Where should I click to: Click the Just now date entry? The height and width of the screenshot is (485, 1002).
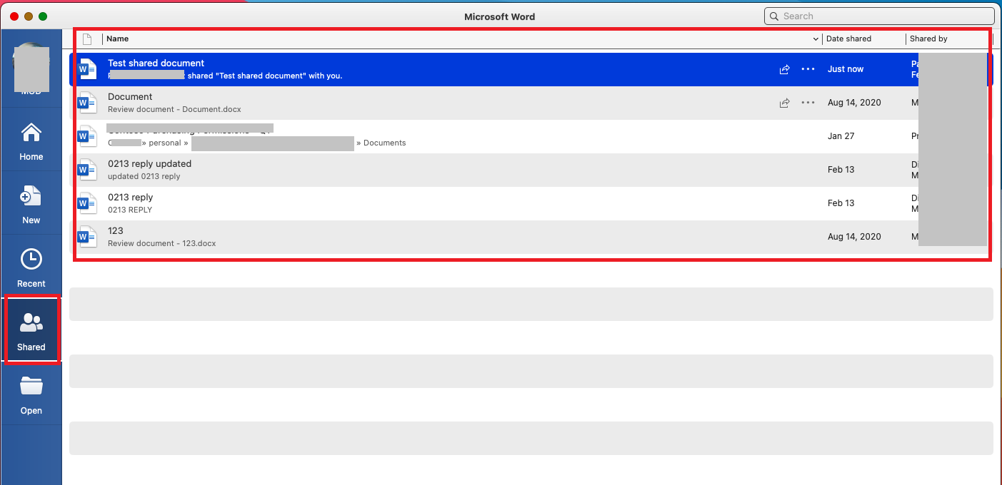(846, 69)
